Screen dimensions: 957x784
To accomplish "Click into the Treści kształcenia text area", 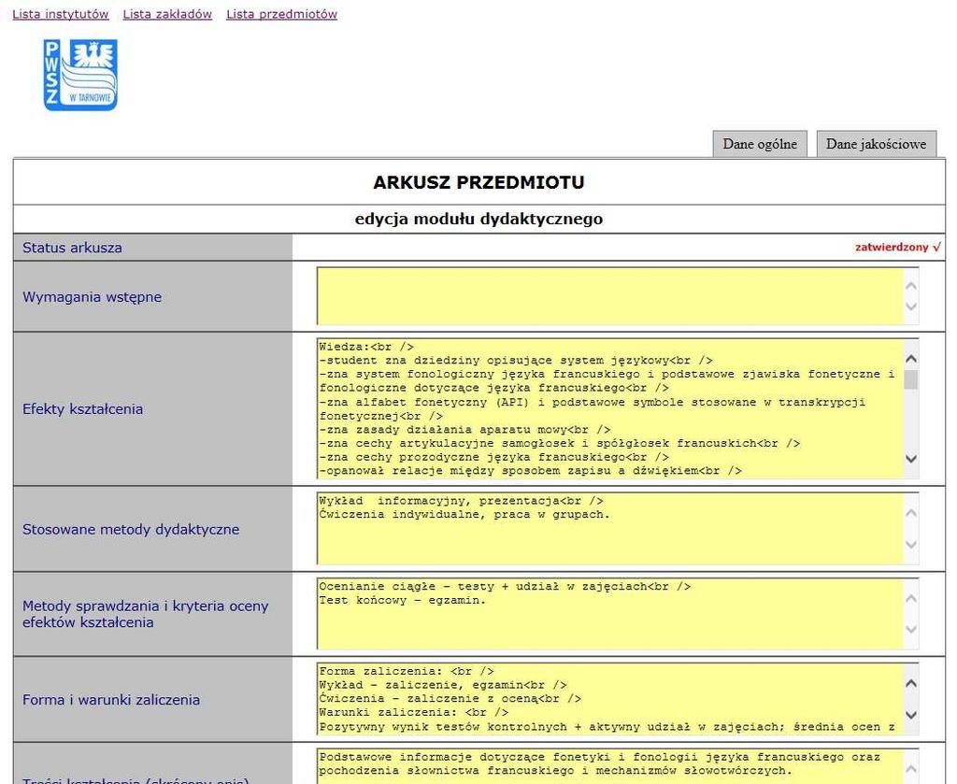I will 609,766.
